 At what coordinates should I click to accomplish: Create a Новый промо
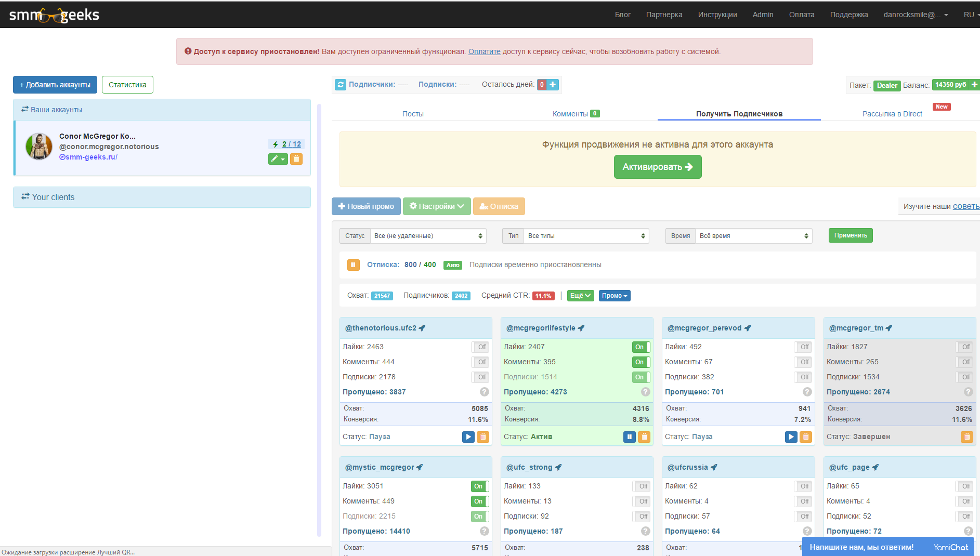click(x=366, y=206)
